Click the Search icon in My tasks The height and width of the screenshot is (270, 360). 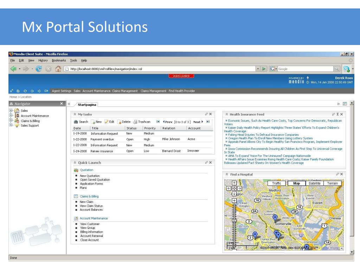click(76, 122)
